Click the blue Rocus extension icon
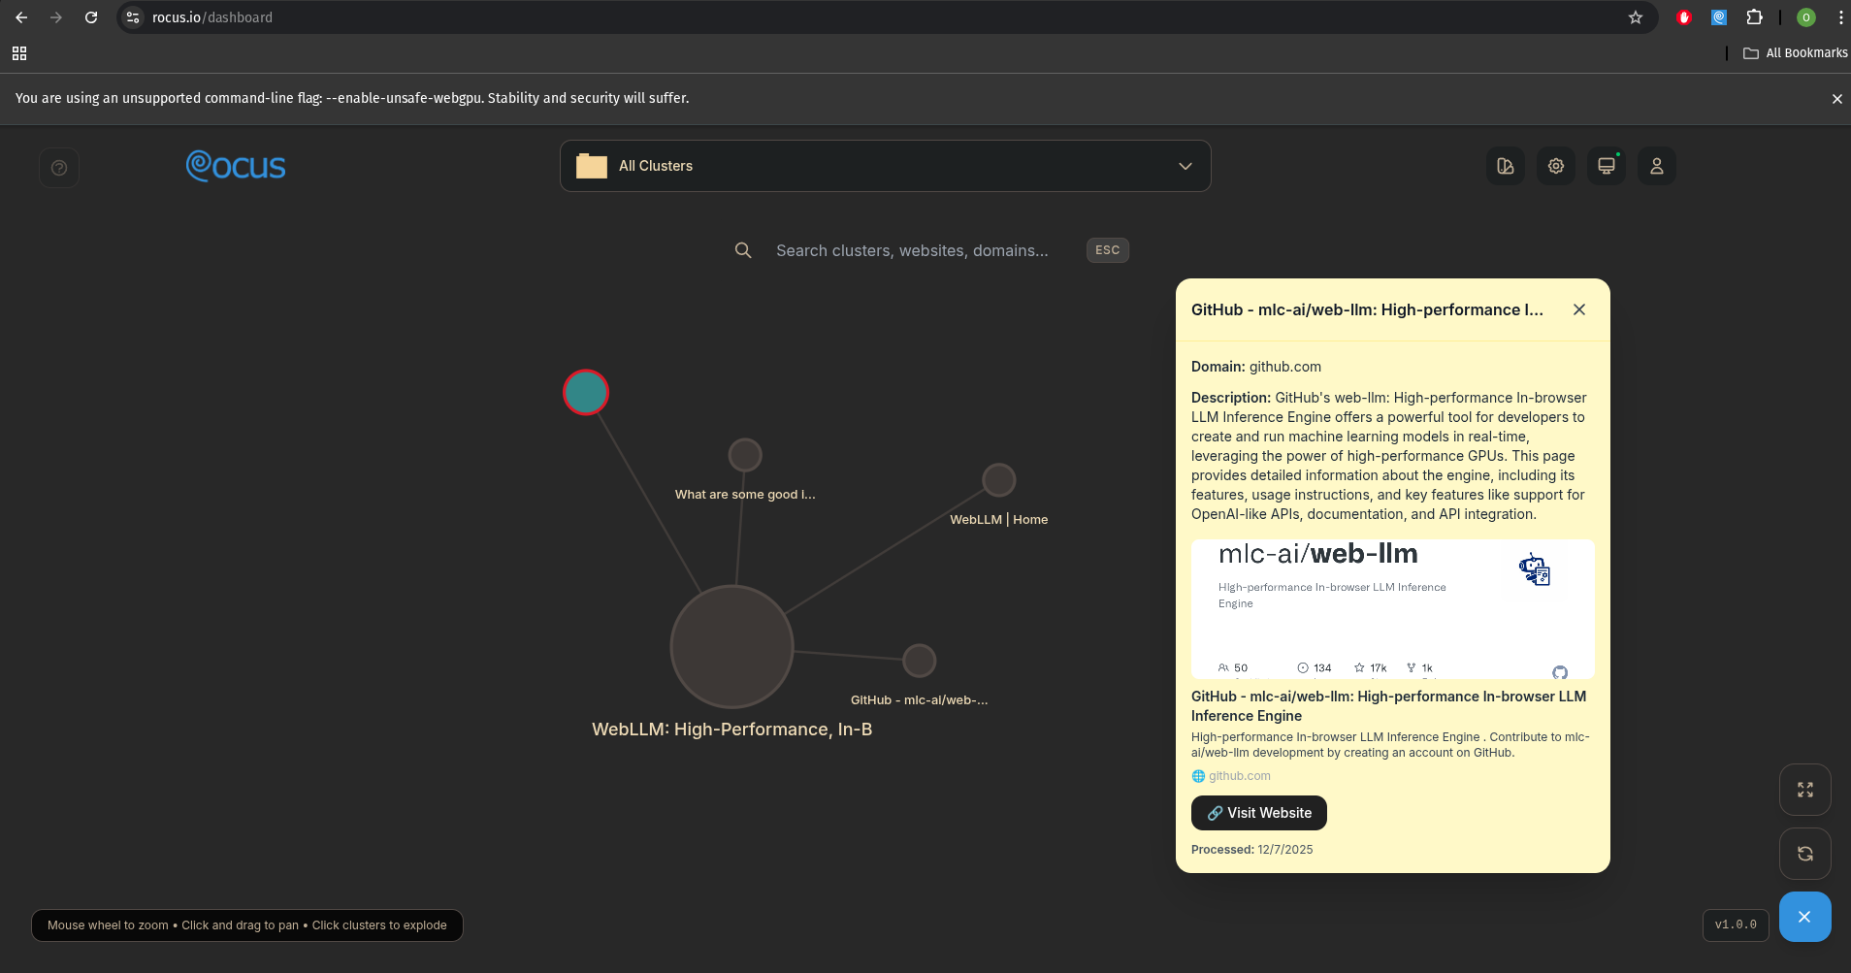This screenshot has width=1851, height=973. click(1719, 17)
